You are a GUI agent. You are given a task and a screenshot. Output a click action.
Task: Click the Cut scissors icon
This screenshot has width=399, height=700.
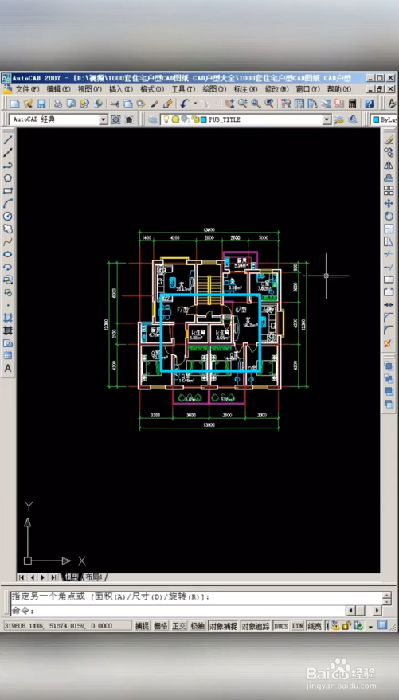pyautogui.click(x=115, y=104)
